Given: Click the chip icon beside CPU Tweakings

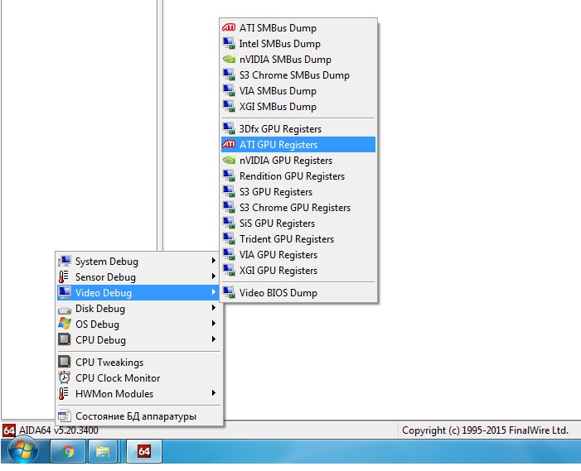Looking at the screenshot, I should 65,362.
